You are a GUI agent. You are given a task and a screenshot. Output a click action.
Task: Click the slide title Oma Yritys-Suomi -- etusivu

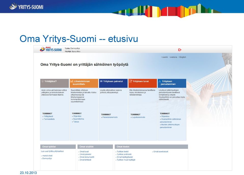pyautogui.click(x=79, y=39)
